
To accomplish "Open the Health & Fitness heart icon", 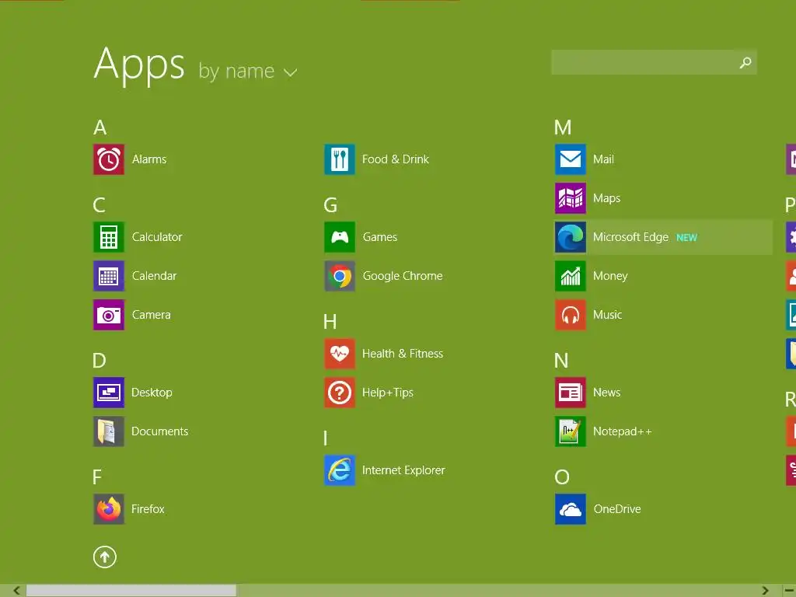I will (x=340, y=354).
